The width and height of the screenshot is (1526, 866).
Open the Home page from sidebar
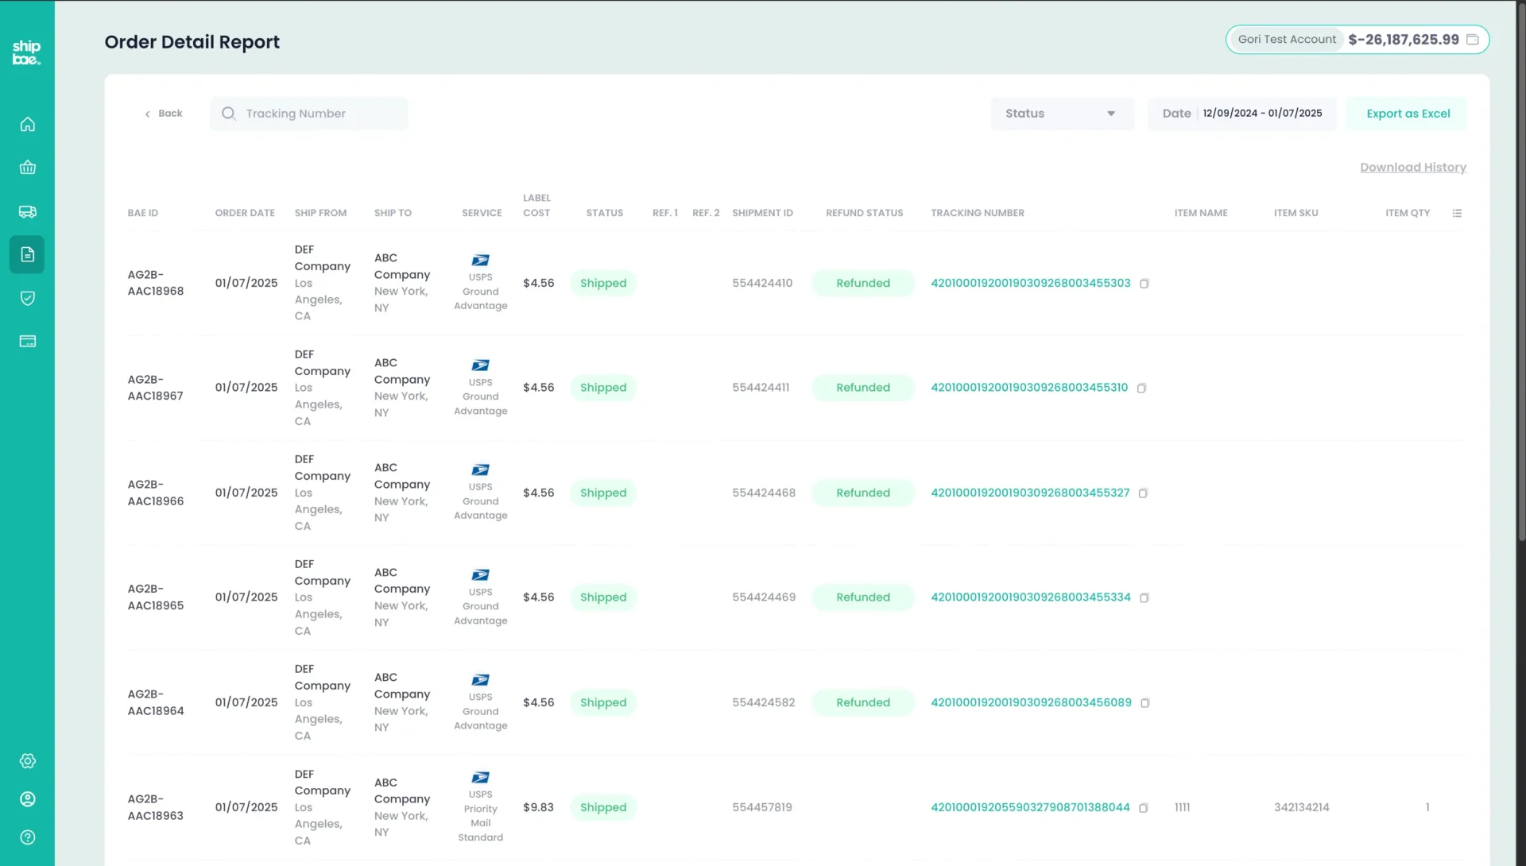(27, 125)
